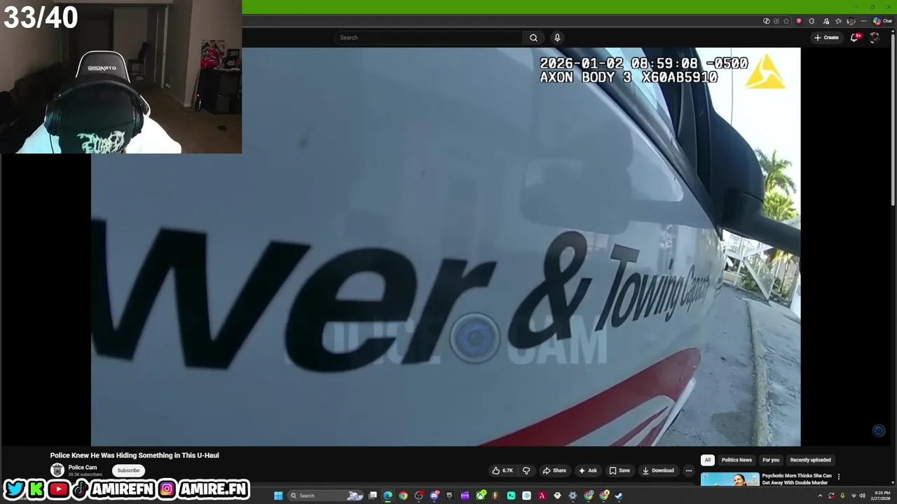Select the Recently uploaded filter chip
Image resolution: width=897 pixels, height=504 pixels.
810,460
